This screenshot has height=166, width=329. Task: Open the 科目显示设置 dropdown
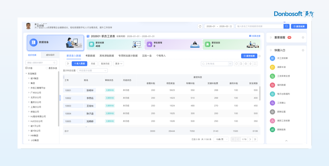click(x=92, y=71)
